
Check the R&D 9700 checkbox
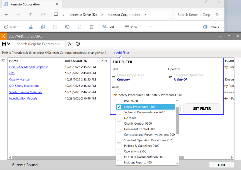pos(119,101)
